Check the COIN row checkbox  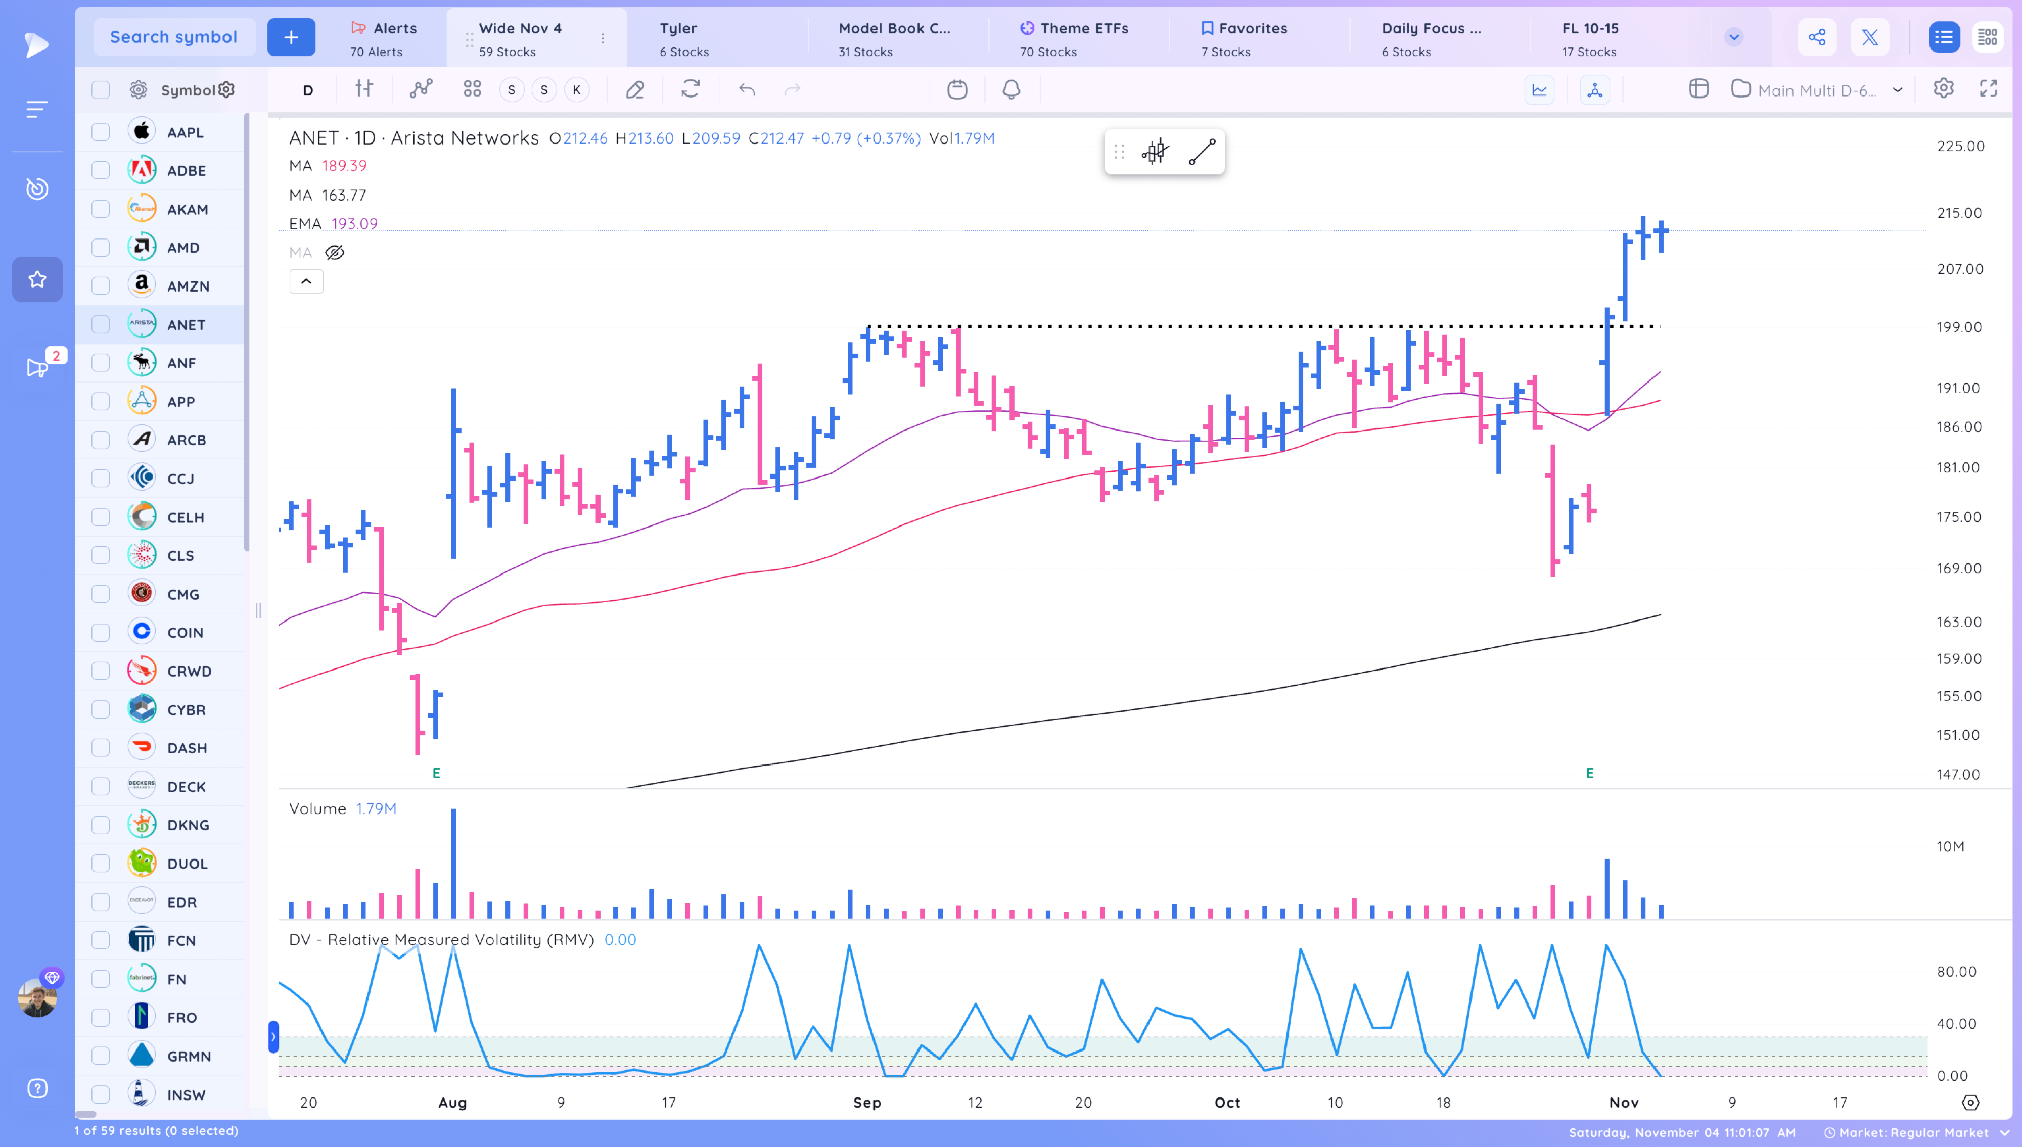pos(100,633)
